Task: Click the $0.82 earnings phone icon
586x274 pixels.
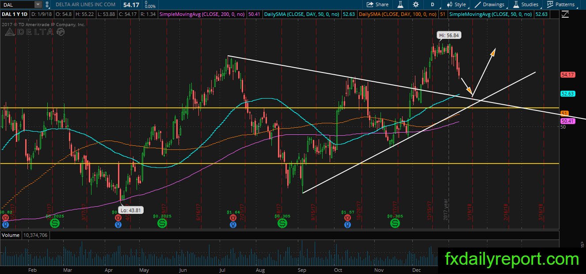Action: click(x=5, y=217)
